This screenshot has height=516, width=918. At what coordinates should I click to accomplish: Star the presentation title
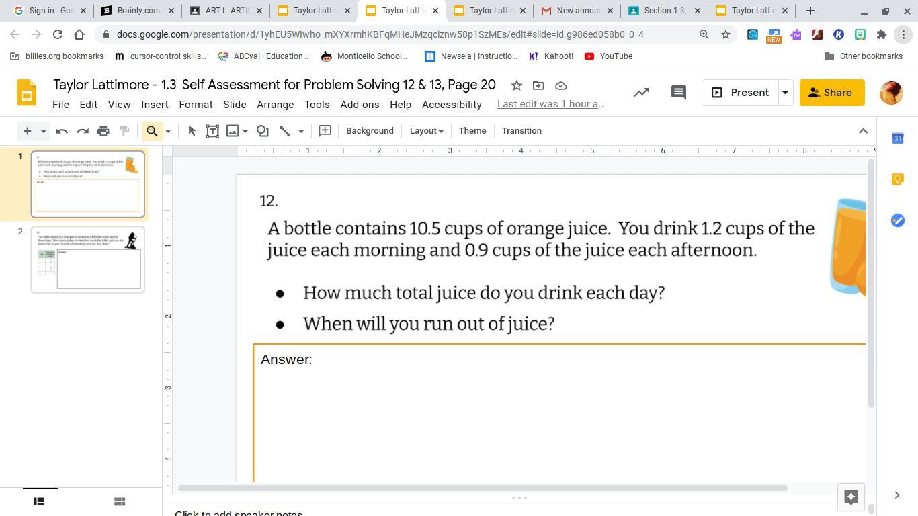[x=516, y=85]
